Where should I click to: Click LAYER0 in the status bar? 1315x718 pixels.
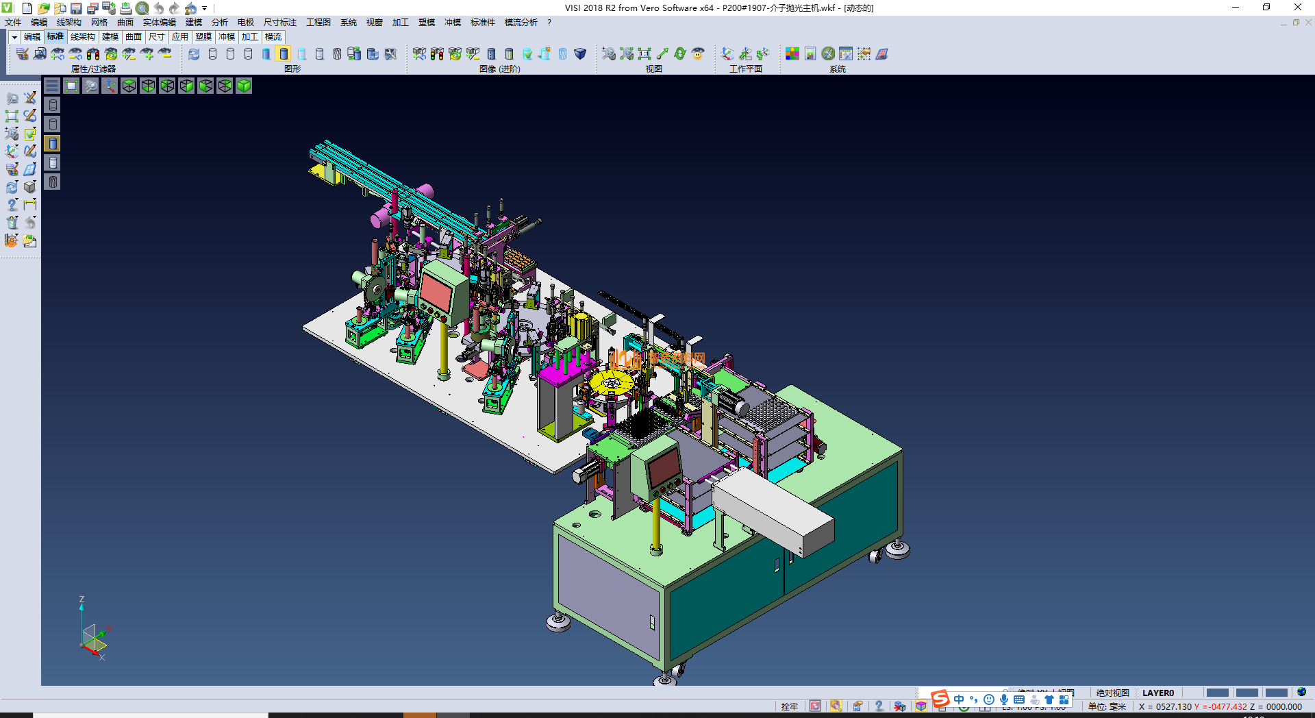pyautogui.click(x=1157, y=693)
